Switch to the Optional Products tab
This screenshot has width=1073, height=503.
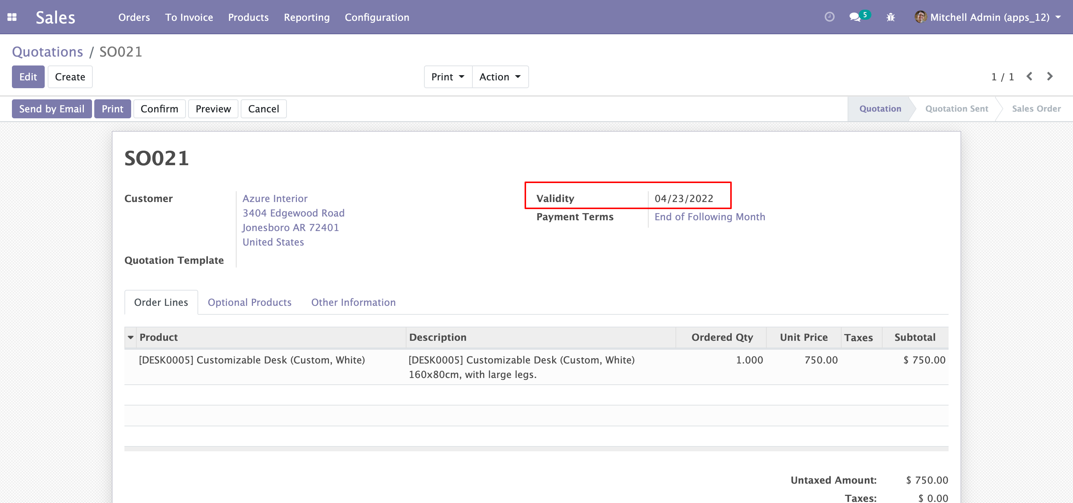tap(250, 302)
